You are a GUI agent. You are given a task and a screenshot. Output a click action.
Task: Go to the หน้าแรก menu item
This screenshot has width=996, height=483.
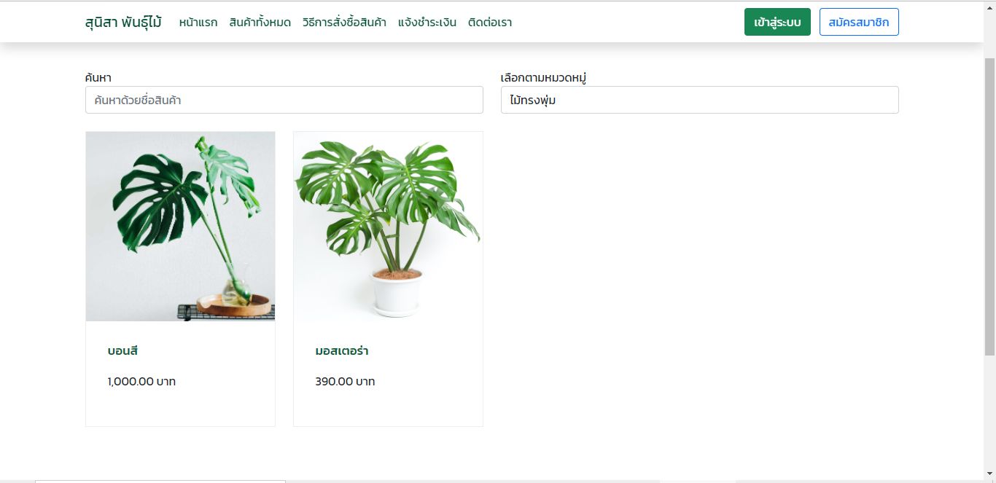(198, 23)
